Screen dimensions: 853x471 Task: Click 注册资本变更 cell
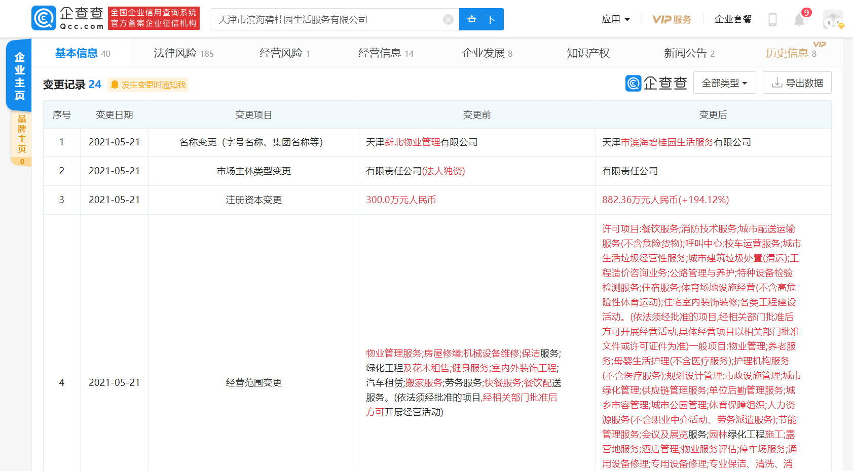253,200
